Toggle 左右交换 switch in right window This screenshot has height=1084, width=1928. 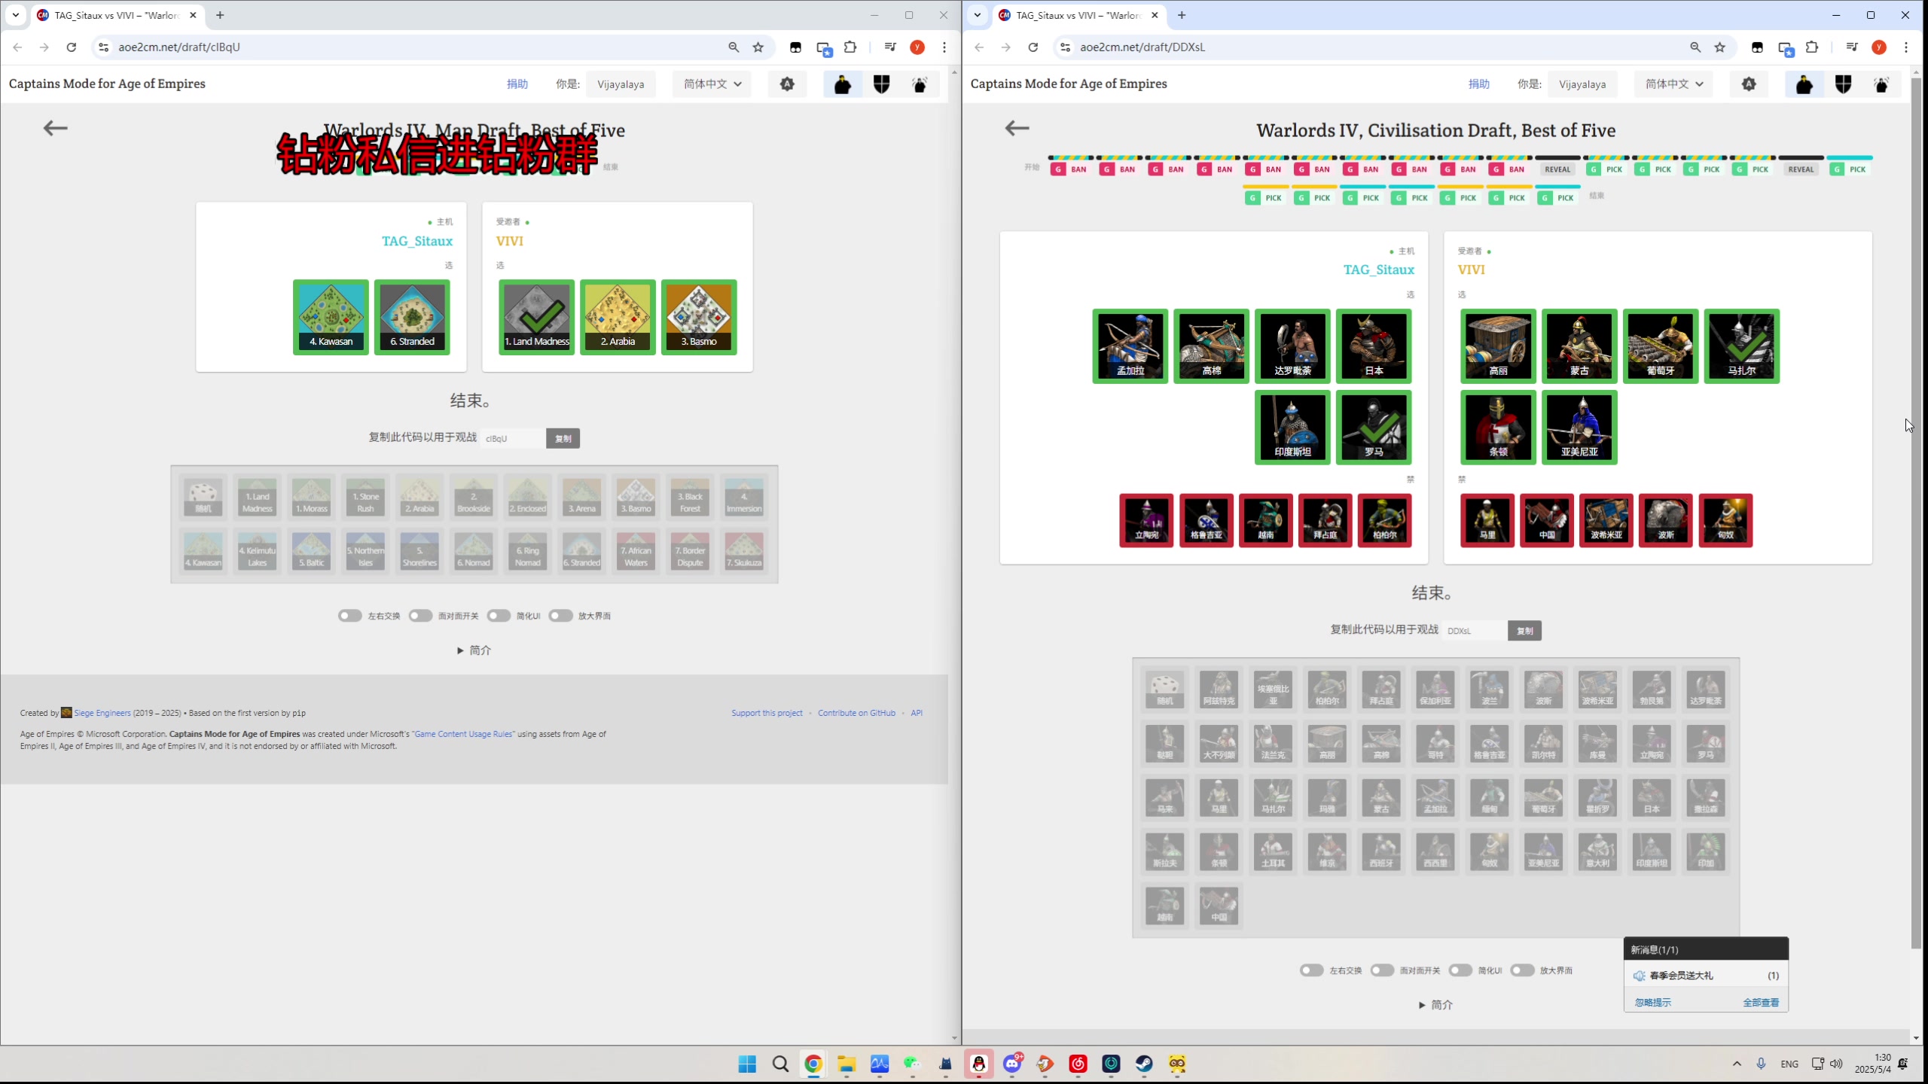click(1311, 970)
